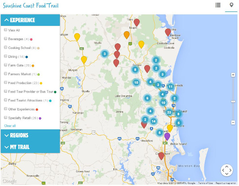
Task: Click the purple Specialty Retail color dot
Action: coord(40,118)
